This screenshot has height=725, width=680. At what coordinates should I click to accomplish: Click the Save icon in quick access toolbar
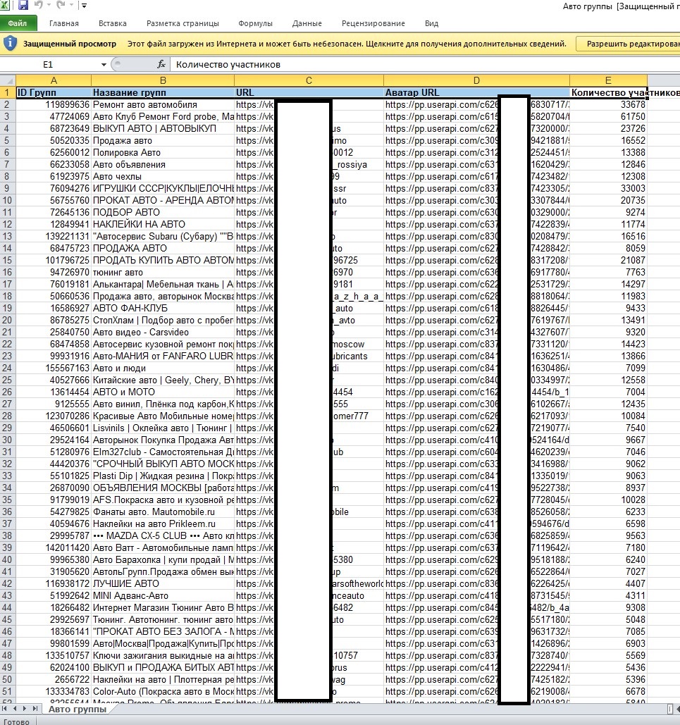(23, 6)
